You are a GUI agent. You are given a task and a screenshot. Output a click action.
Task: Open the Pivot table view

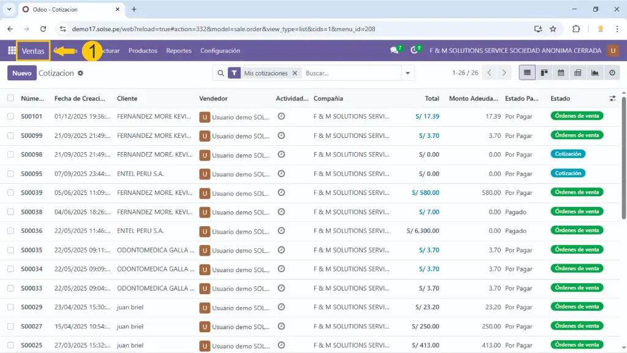(x=577, y=73)
